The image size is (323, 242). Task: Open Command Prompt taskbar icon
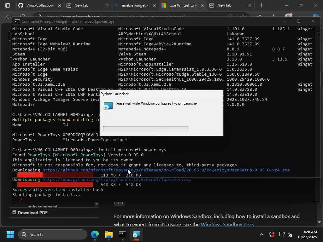click(122, 234)
